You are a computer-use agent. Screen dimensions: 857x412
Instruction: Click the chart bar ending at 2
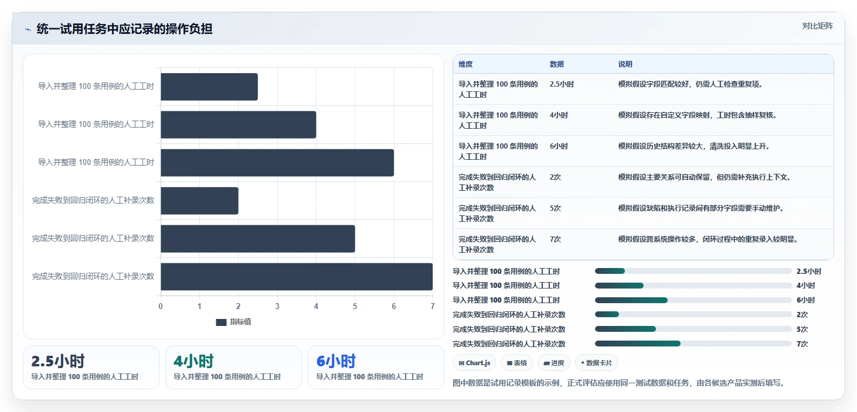200,201
